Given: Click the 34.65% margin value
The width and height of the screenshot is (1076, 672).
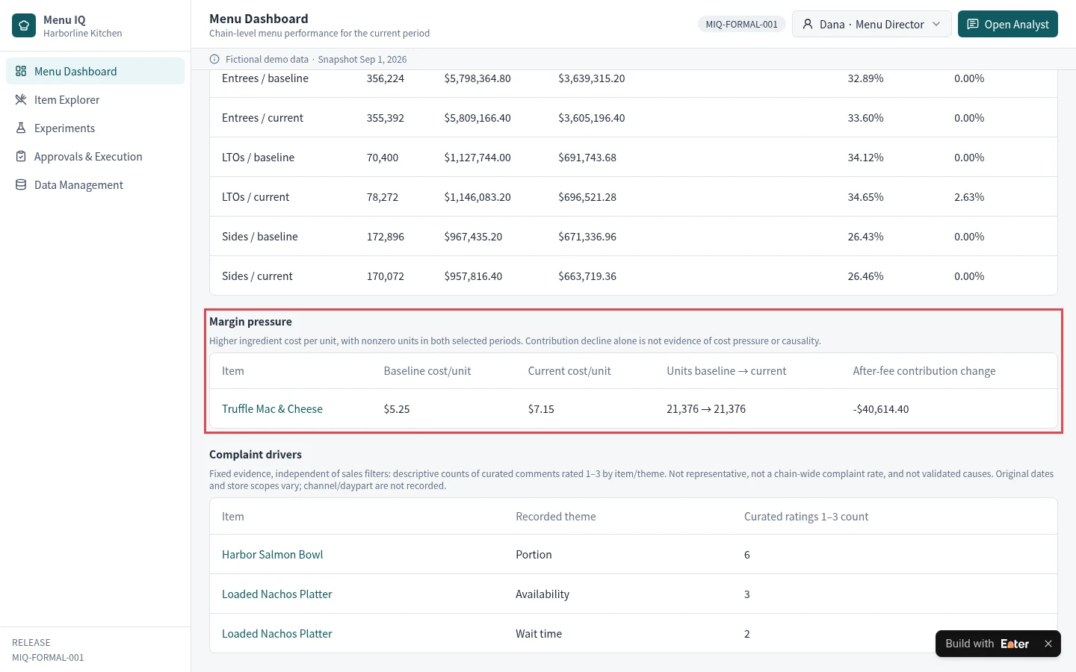Looking at the screenshot, I should 865,197.
